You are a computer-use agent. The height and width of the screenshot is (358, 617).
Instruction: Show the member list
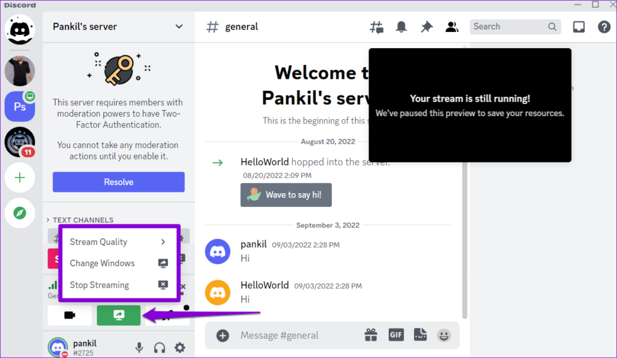452,26
